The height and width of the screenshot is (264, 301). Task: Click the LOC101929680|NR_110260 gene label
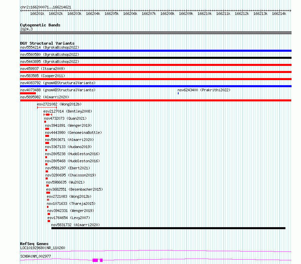tap(43, 248)
